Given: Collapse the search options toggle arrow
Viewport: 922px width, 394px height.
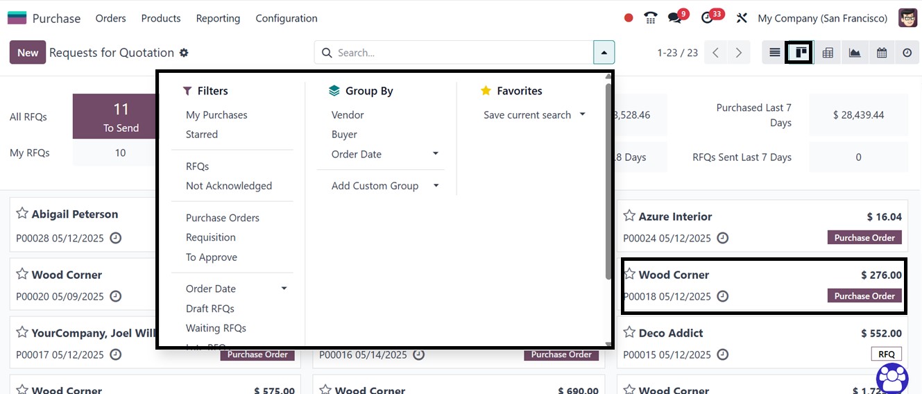Looking at the screenshot, I should click(x=604, y=53).
